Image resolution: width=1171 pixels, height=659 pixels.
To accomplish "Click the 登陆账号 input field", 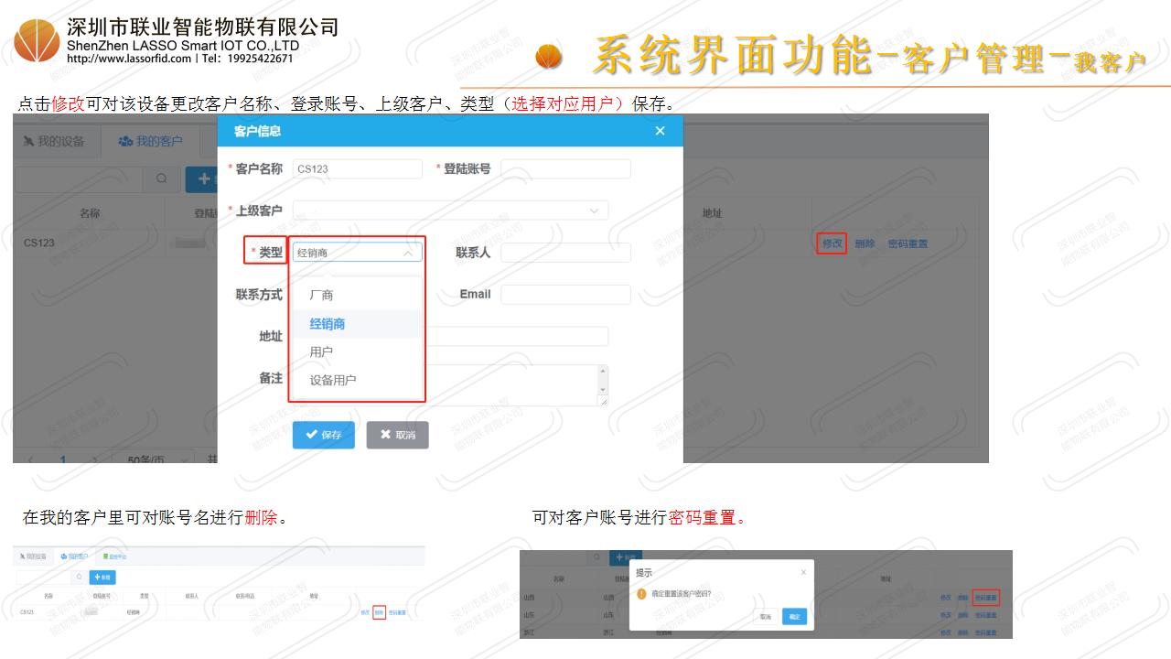I will (565, 169).
